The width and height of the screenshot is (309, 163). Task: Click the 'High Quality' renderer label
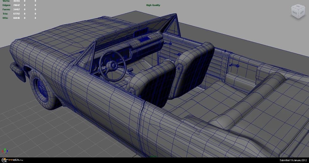point(153,5)
